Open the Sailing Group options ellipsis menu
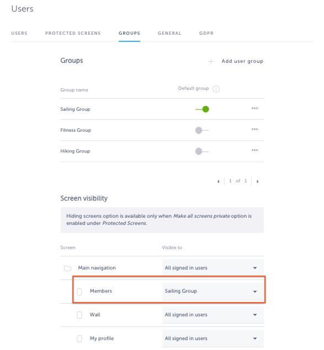 pyautogui.click(x=254, y=109)
